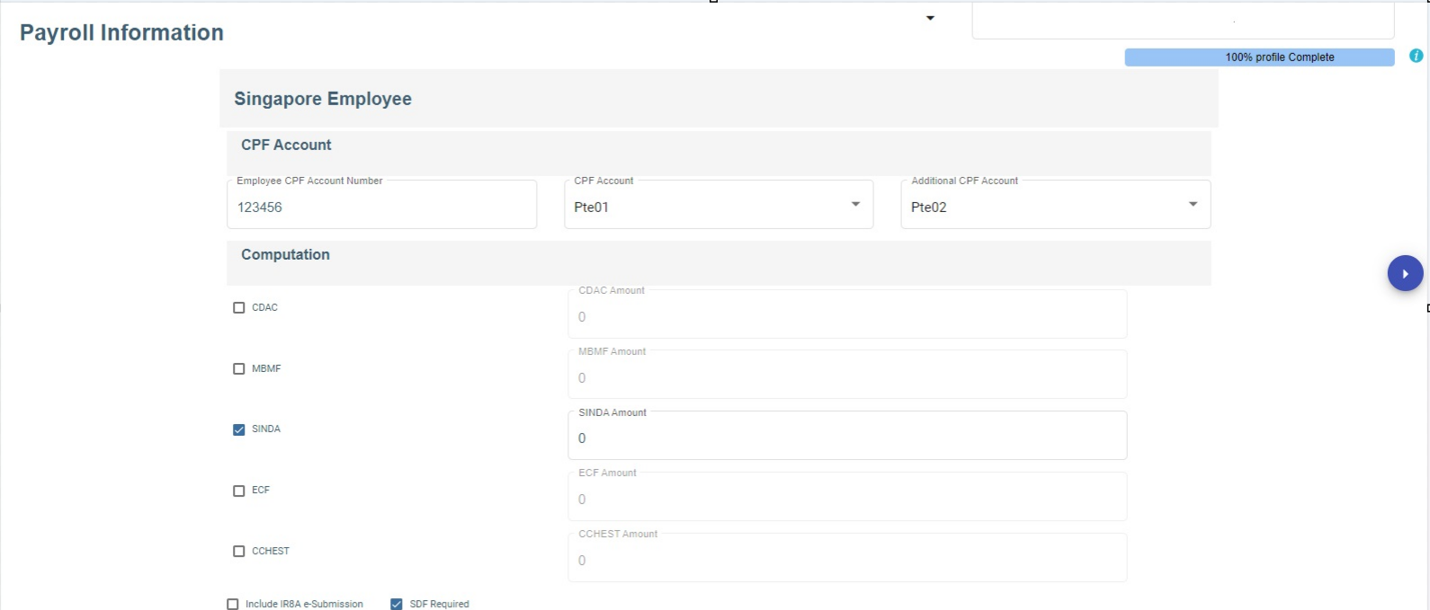Tick the CCHEST checkbox
Viewport: 1430px width, 610px height.
(239, 552)
